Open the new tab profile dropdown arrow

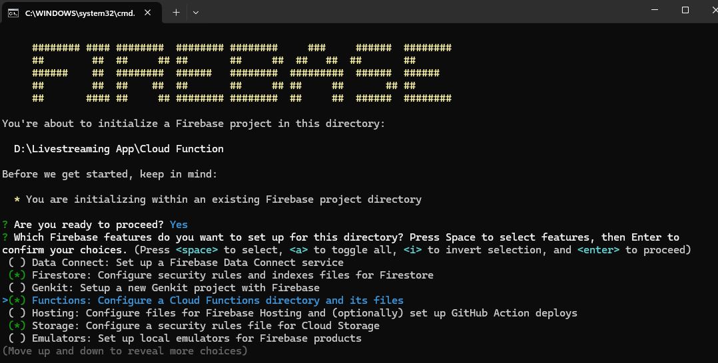point(196,13)
